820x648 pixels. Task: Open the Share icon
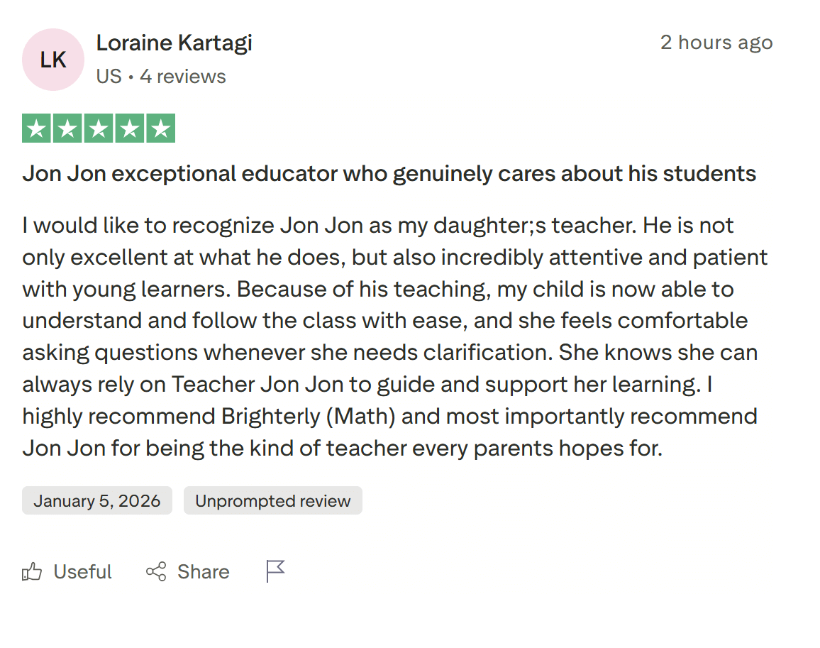157,571
